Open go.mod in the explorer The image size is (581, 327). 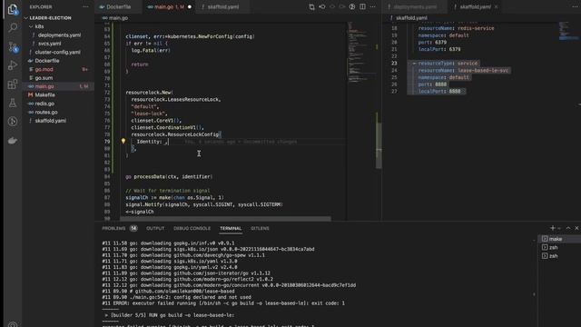click(44, 69)
